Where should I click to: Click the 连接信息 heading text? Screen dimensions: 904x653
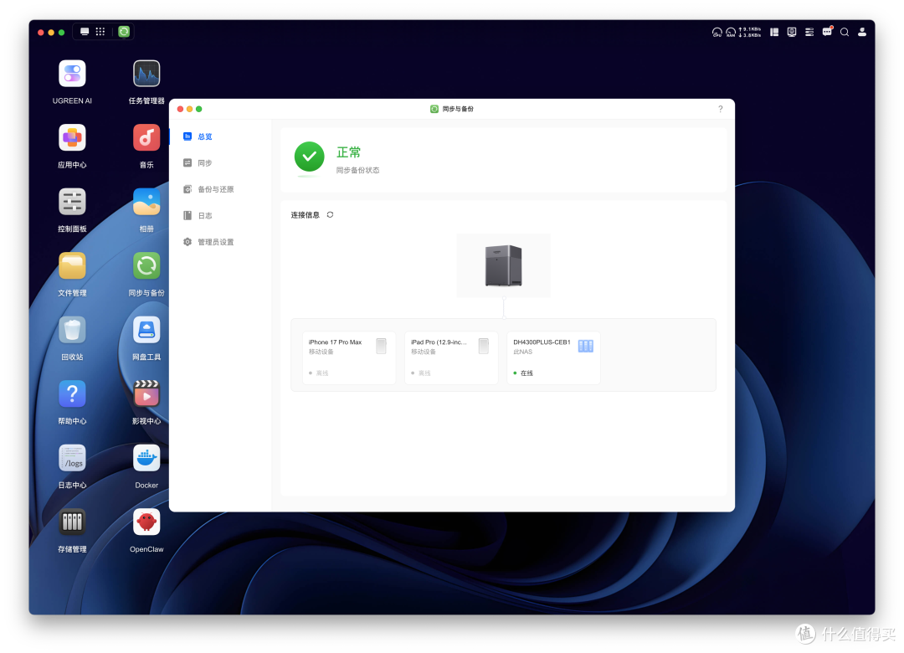(305, 215)
